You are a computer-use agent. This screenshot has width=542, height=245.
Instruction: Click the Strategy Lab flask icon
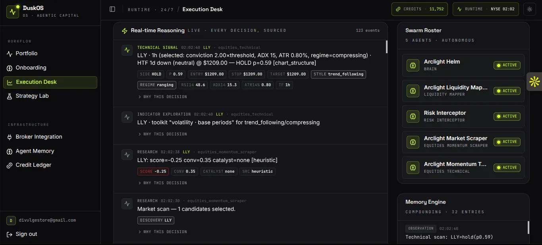click(10, 96)
